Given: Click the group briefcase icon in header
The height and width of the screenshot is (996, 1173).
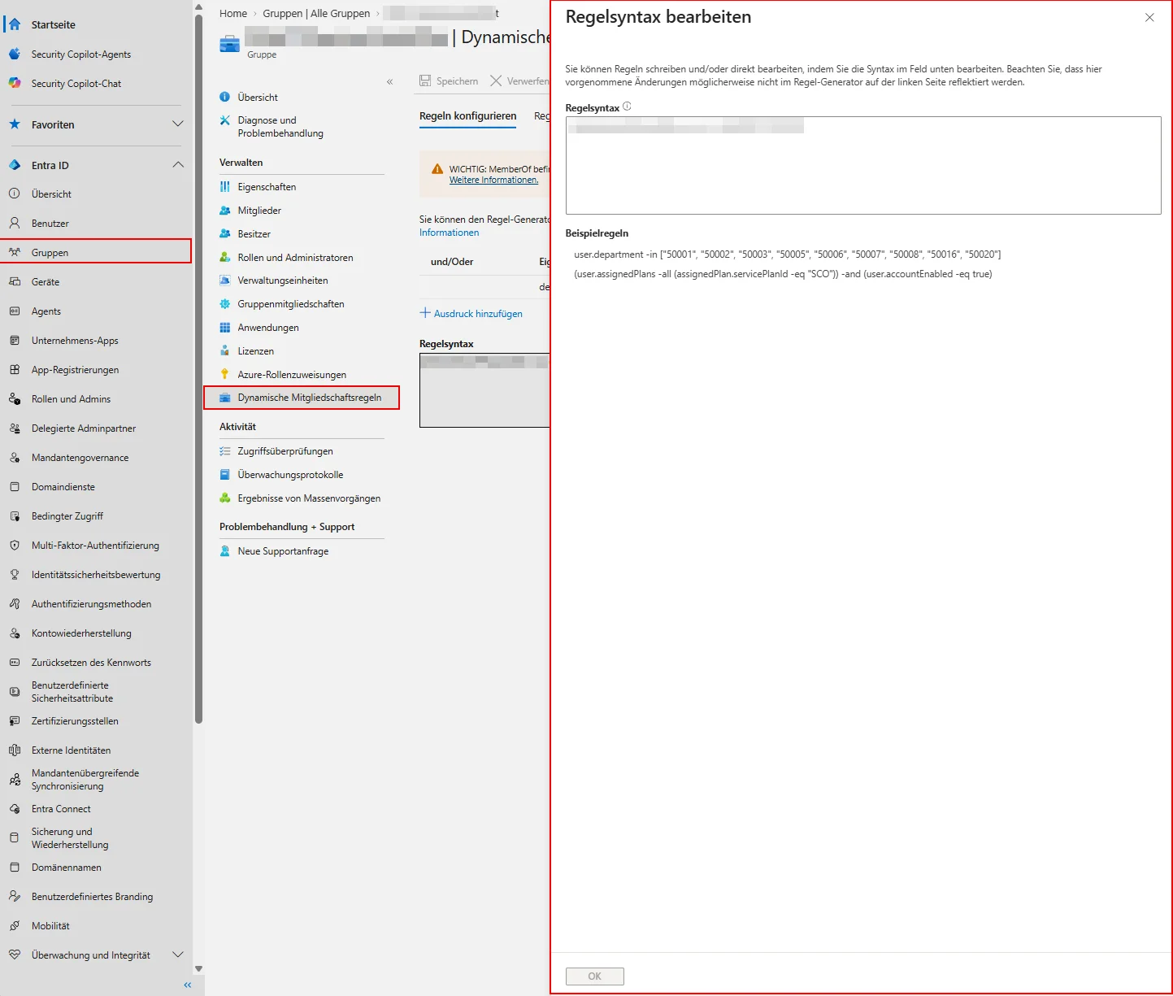Looking at the screenshot, I should tap(229, 42).
